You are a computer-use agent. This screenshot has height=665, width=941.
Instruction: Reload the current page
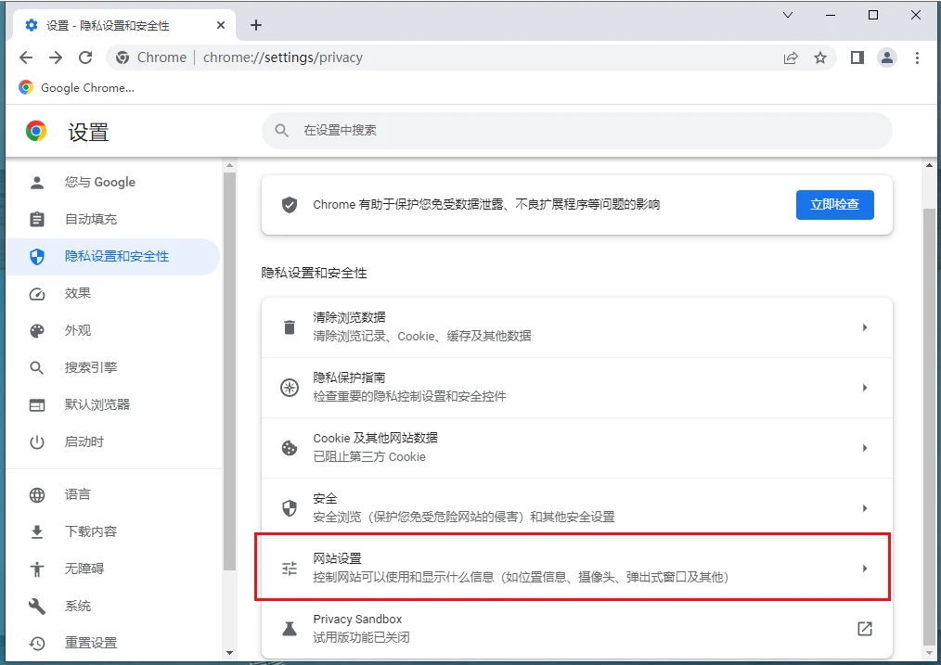85,58
